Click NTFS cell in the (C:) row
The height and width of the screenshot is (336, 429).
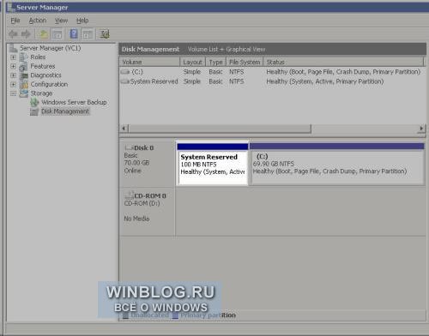pyautogui.click(x=237, y=72)
